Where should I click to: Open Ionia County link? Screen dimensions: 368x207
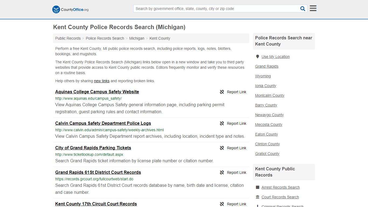(266, 86)
